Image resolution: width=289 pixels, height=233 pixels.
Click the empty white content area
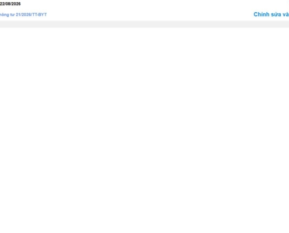coord(144,130)
